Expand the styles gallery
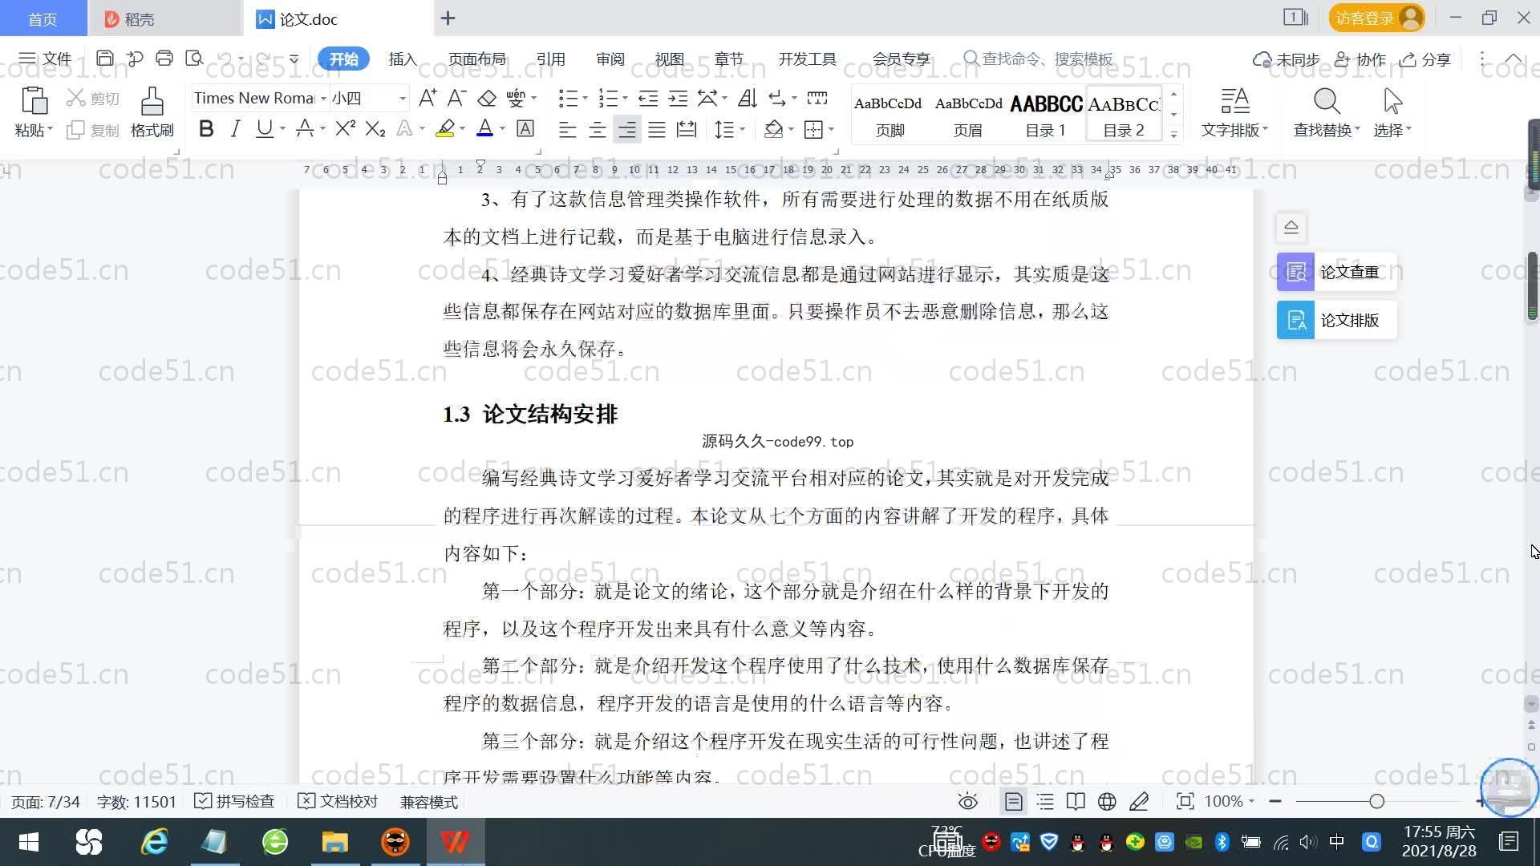 pyautogui.click(x=1173, y=135)
